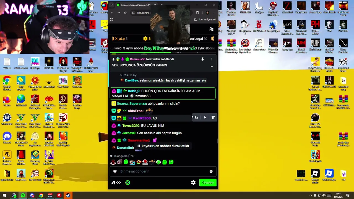Open the emoji picker in message box

point(211,171)
